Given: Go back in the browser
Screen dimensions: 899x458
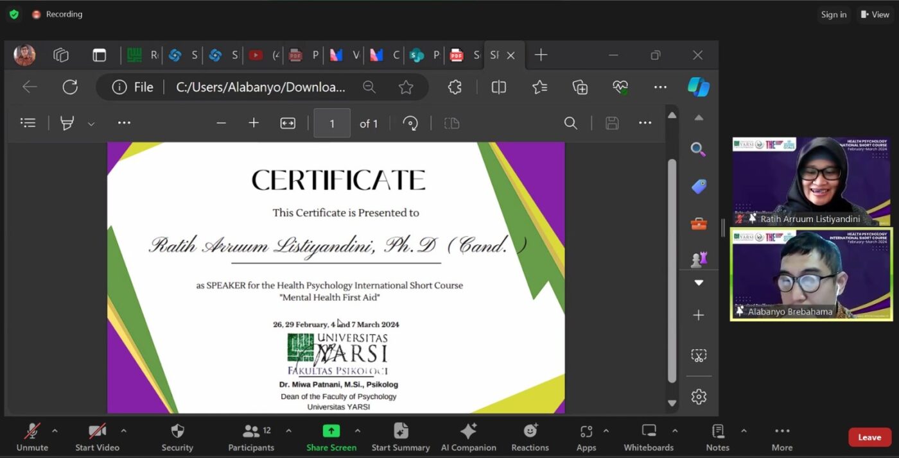Looking at the screenshot, I should [x=30, y=87].
